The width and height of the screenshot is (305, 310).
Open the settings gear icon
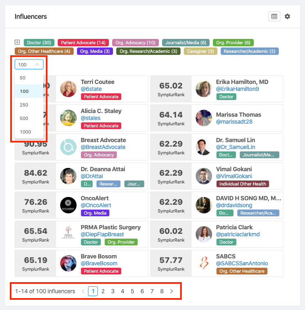click(x=287, y=16)
